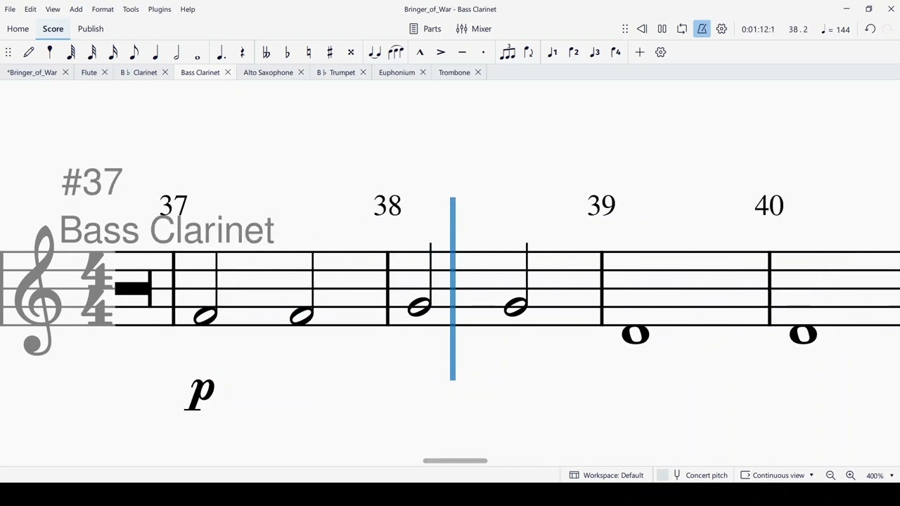Switch to voice 3
This screenshot has height=506, width=900.
coord(595,52)
